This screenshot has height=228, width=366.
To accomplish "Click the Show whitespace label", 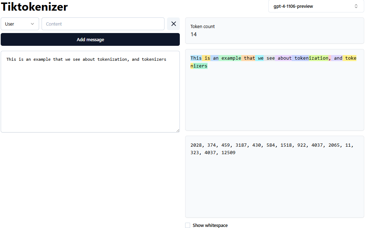I will [210, 225].
